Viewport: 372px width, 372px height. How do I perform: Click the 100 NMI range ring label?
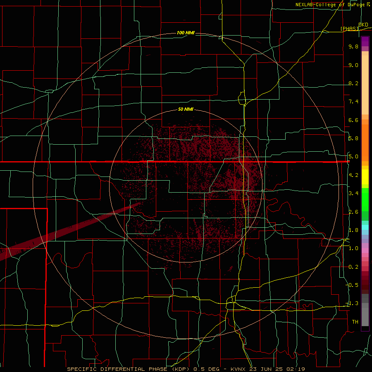point(186,33)
